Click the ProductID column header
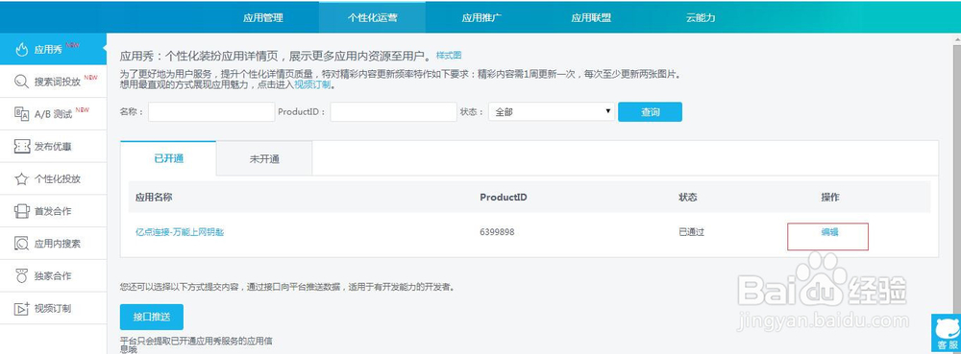Viewport: 961px width, 354px height. tap(504, 197)
